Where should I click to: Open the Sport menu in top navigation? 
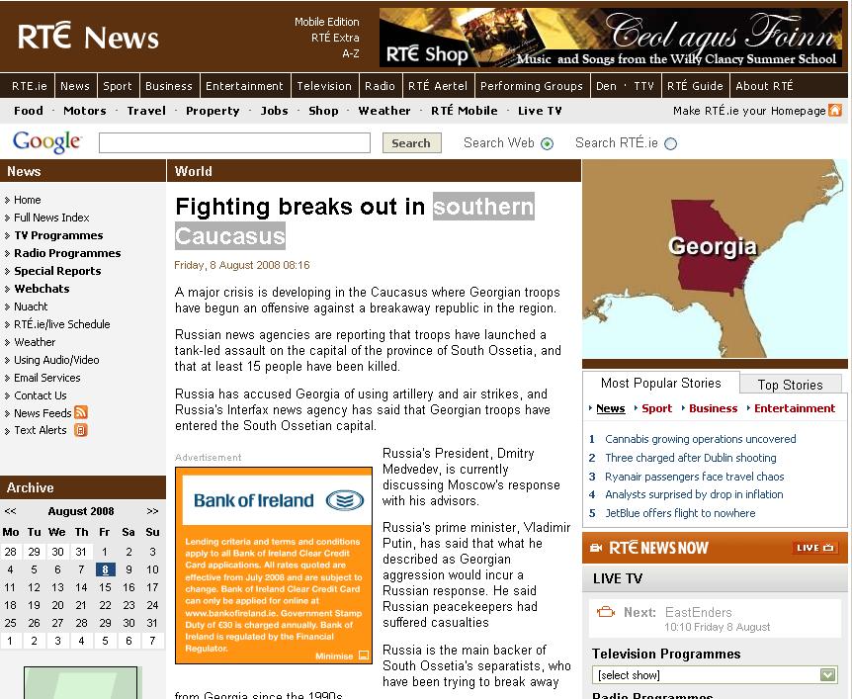(118, 86)
